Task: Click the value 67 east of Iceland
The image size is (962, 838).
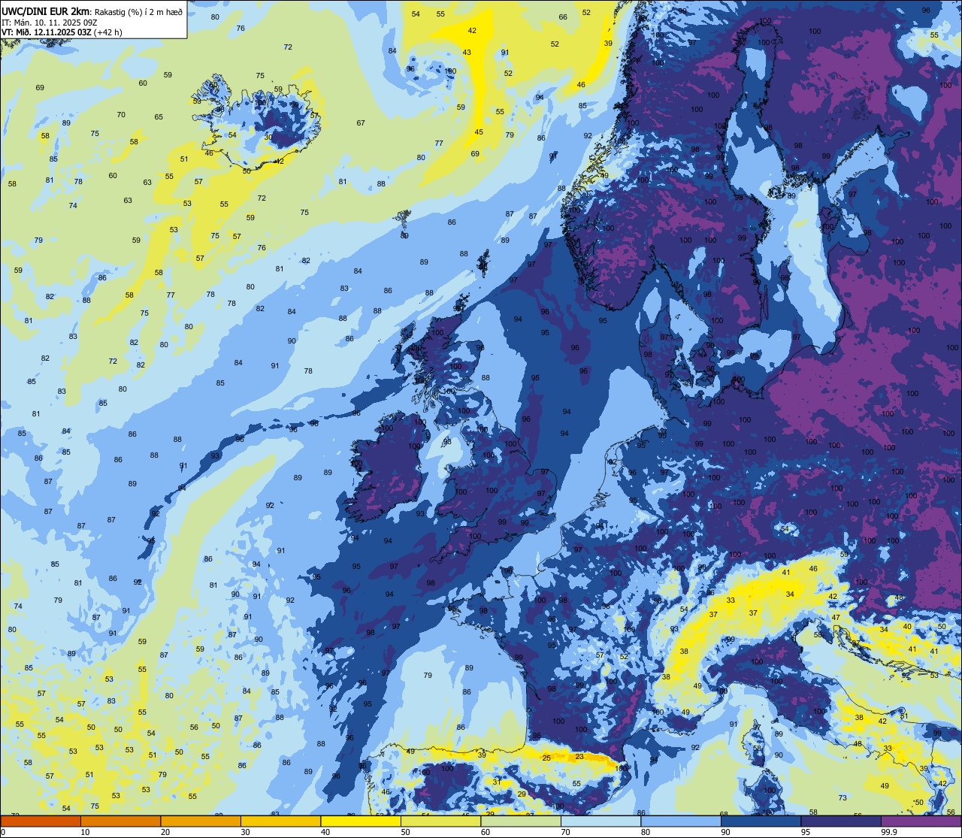Action: (361, 123)
